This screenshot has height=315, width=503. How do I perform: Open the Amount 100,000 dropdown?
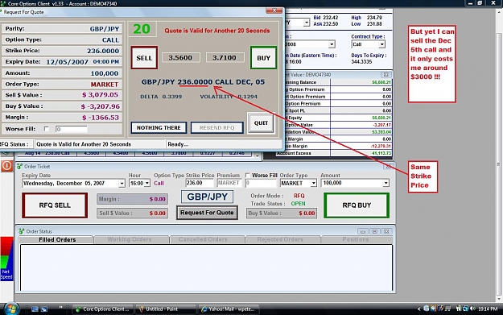(385, 183)
